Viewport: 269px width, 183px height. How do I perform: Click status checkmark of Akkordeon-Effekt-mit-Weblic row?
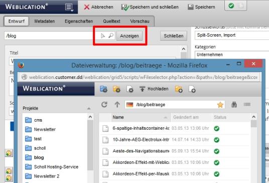[217, 162]
